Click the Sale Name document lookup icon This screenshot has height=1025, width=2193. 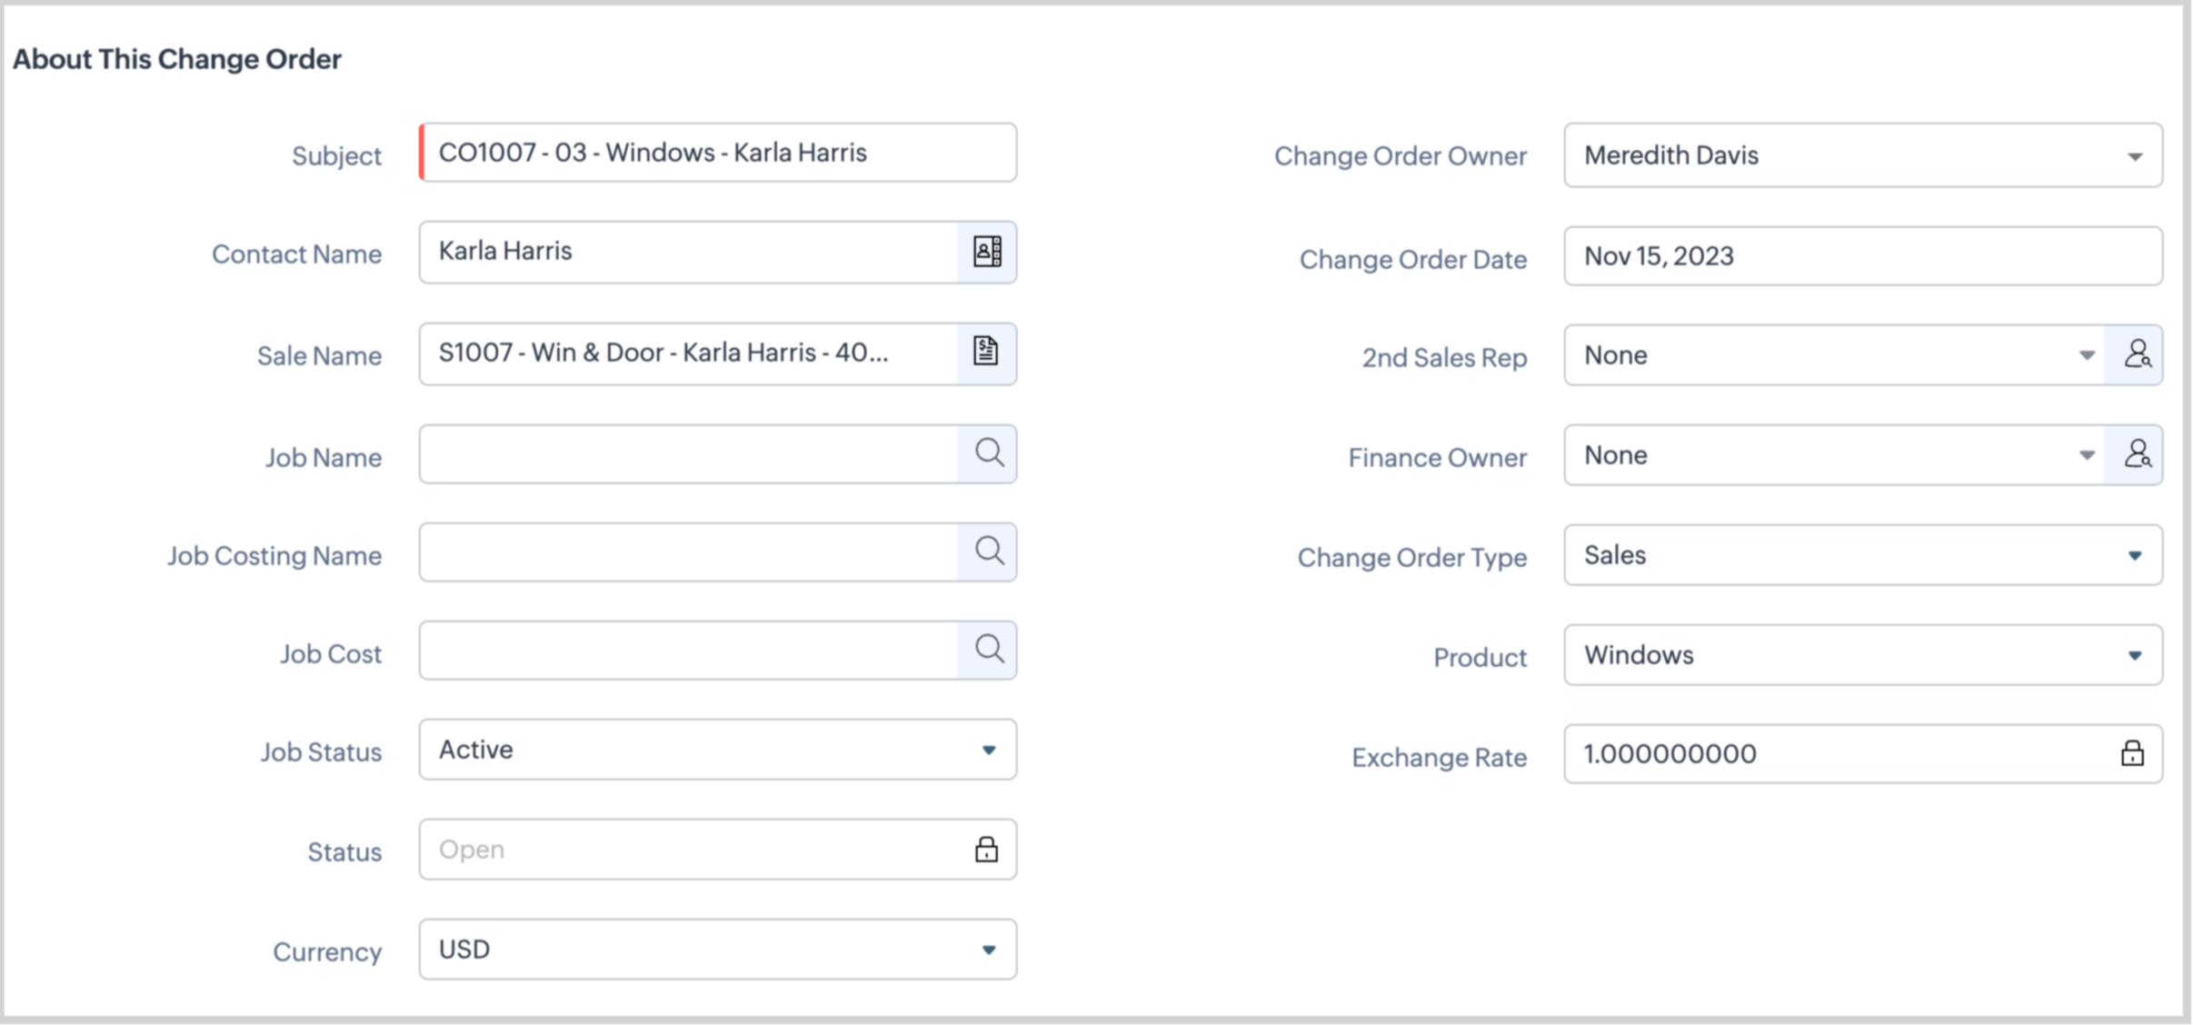pos(986,353)
